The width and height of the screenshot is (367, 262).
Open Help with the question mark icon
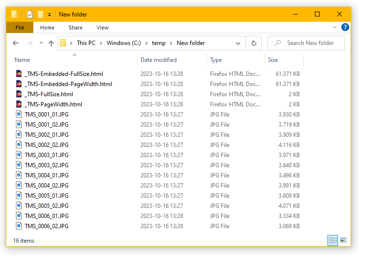tap(345, 27)
